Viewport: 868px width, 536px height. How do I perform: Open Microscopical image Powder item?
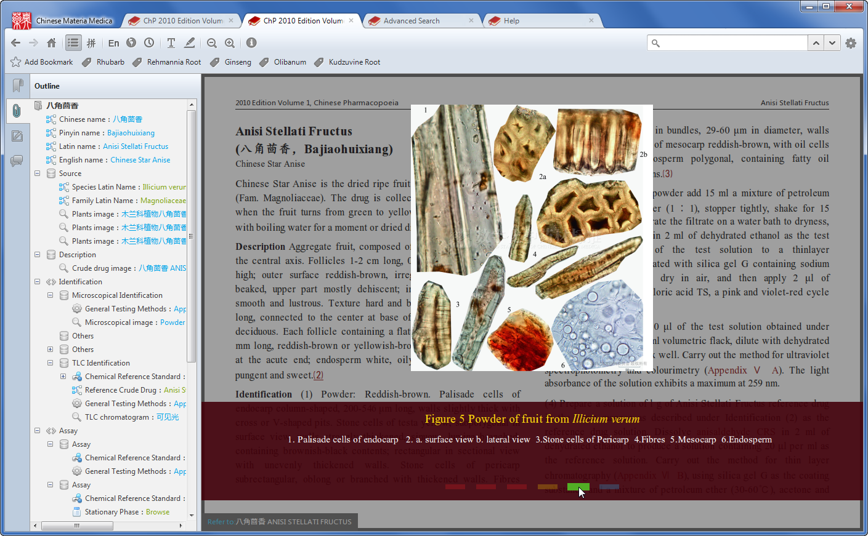[135, 322]
